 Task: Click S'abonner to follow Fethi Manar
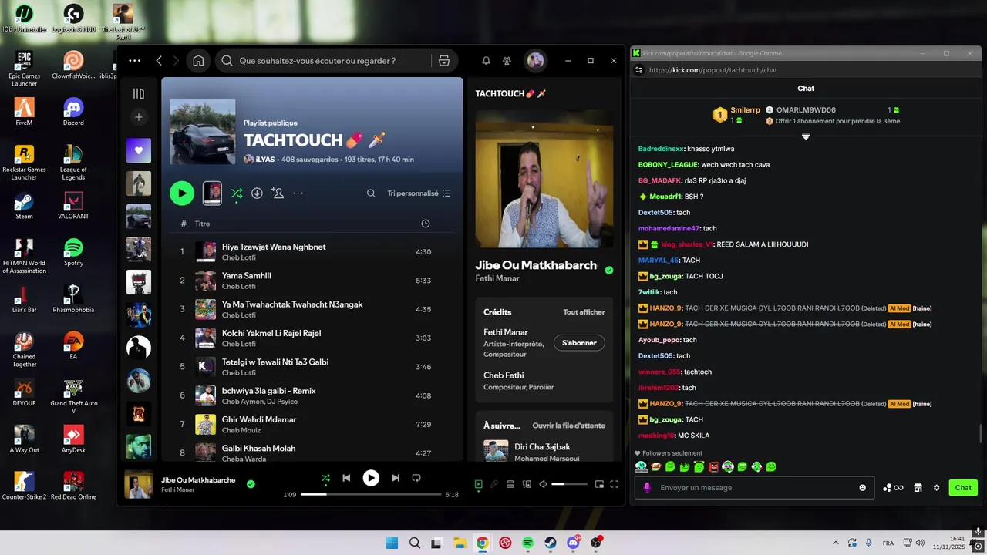[x=579, y=343]
